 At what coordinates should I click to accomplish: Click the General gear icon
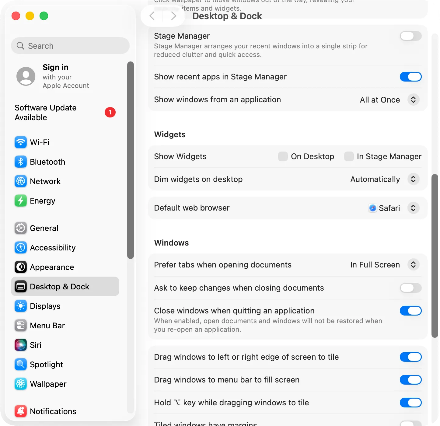(21, 228)
